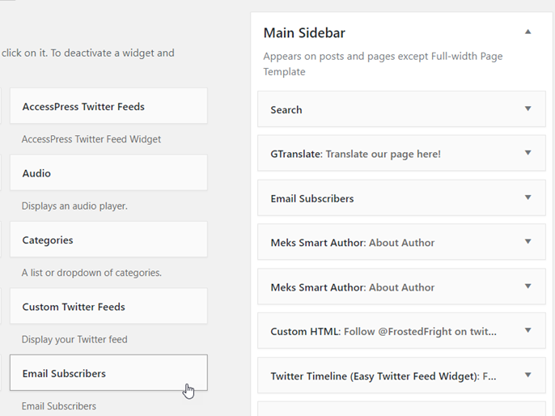Select the Audio available widget
Screen dimensions: 555x416
point(108,172)
